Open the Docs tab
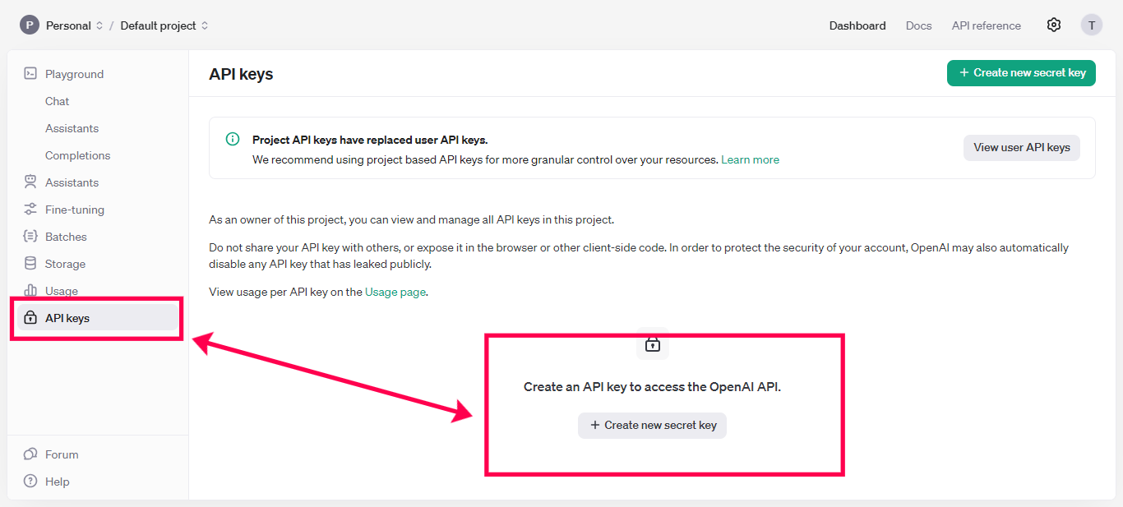 point(918,25)
